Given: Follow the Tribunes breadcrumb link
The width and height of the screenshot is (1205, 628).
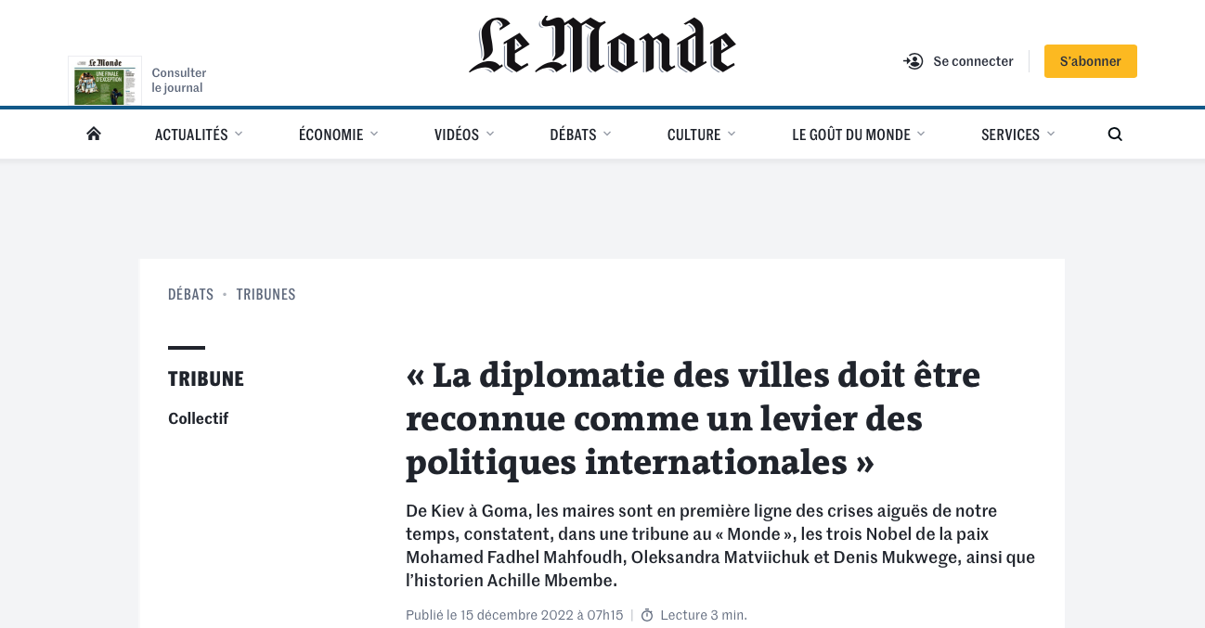Looking at the screenshot, I should point(266,294).
